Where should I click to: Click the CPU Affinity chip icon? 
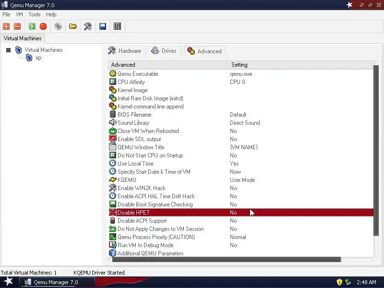tap(113, 82)
